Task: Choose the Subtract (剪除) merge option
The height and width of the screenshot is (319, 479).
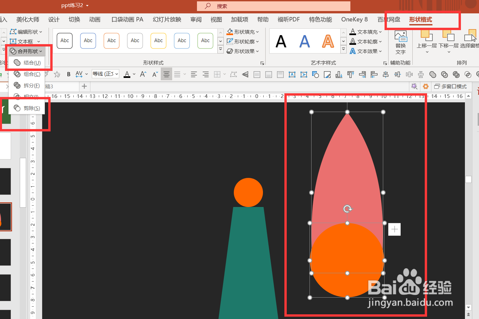Action: point(27,108)
